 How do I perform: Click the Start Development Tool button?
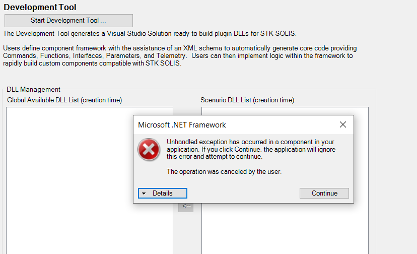point(68,21)
